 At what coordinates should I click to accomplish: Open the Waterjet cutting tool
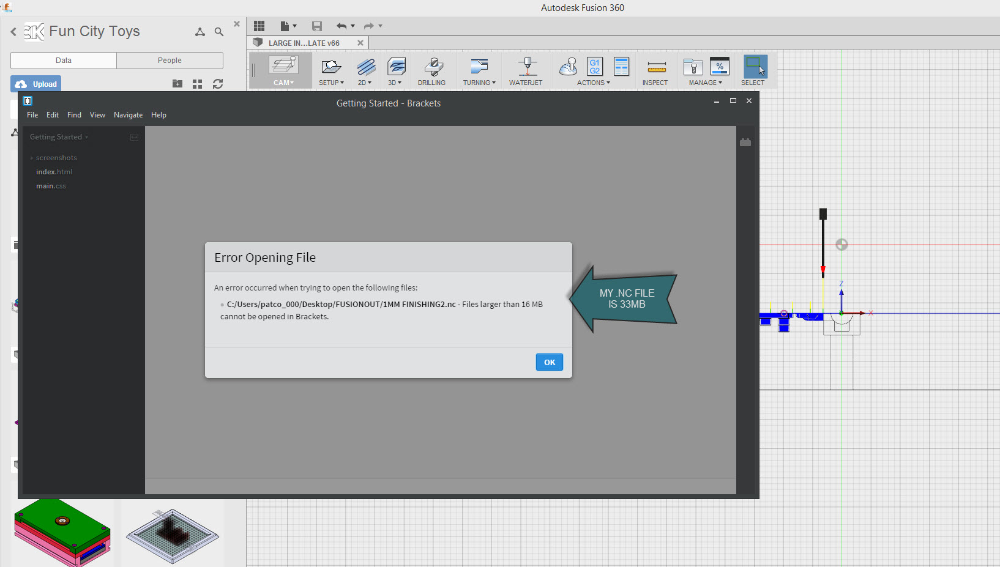pos(526,69)
